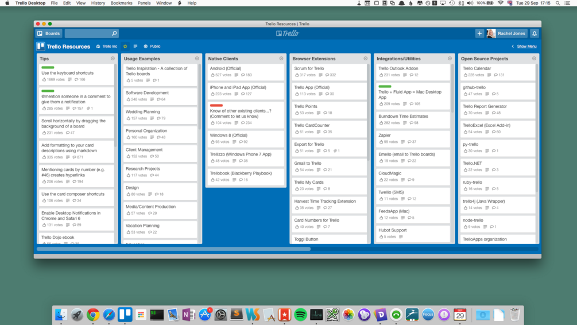Click the Bluetooth icon in menu bar
The height and width of the screenshot is (325, 577).
(x=460, y=3)
